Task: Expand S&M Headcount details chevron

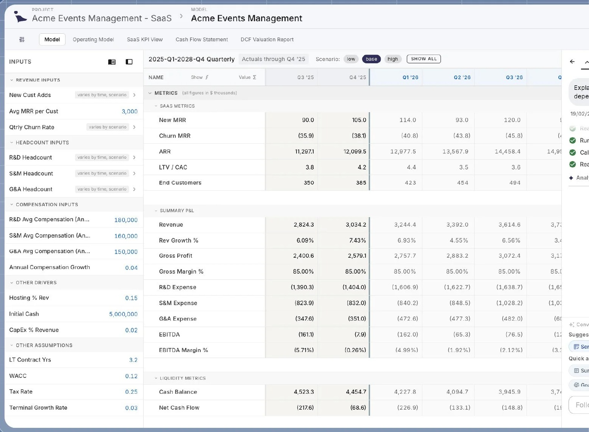Action: click(x=134, y=174)
